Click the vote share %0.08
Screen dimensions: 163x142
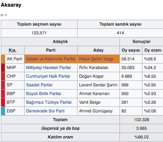[x=150, y=111]
